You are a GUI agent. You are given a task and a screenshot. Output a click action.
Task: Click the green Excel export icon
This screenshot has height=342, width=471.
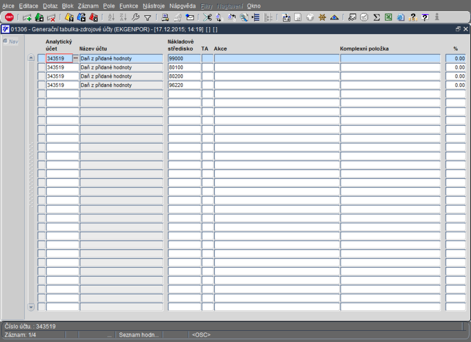[389, 18]
